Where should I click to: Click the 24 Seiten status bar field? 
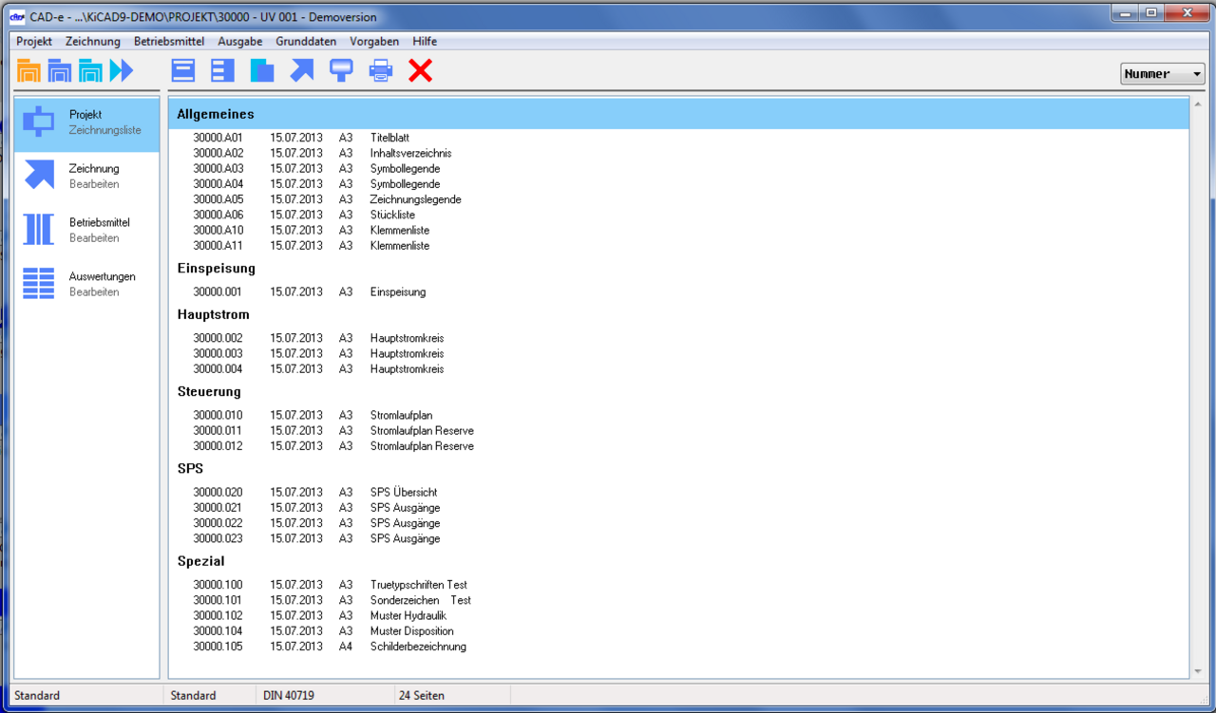click(x=452, y=696)
